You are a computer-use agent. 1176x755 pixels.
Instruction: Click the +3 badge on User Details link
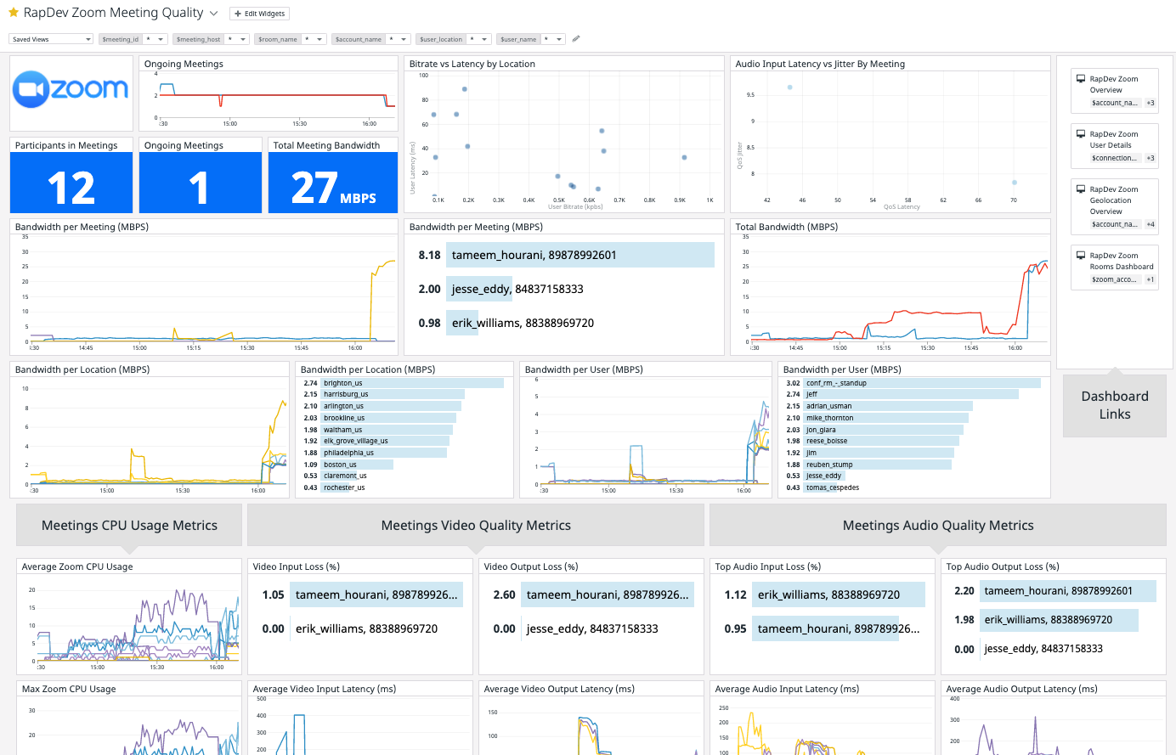tap(1151, 158)
